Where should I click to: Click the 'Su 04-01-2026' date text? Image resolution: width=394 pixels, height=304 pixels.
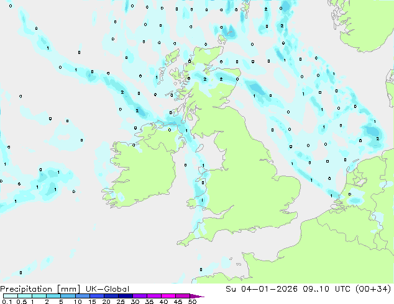262,289
